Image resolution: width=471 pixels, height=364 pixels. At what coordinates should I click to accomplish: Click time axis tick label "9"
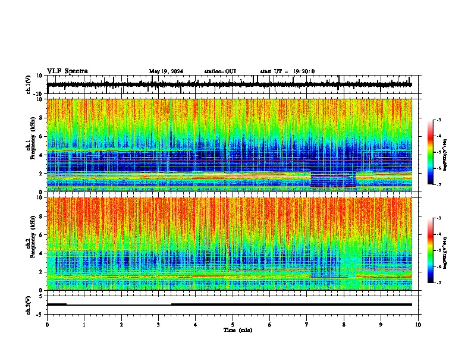[381, 325]
